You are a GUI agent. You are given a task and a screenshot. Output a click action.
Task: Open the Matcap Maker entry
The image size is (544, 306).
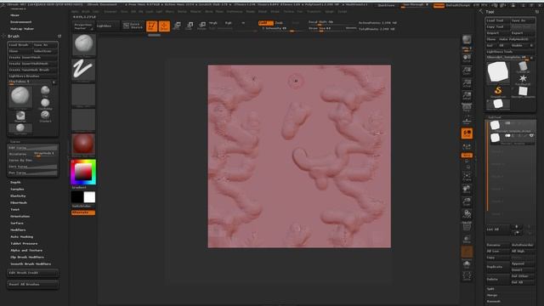pyautogui.click(x=22, y=29)
